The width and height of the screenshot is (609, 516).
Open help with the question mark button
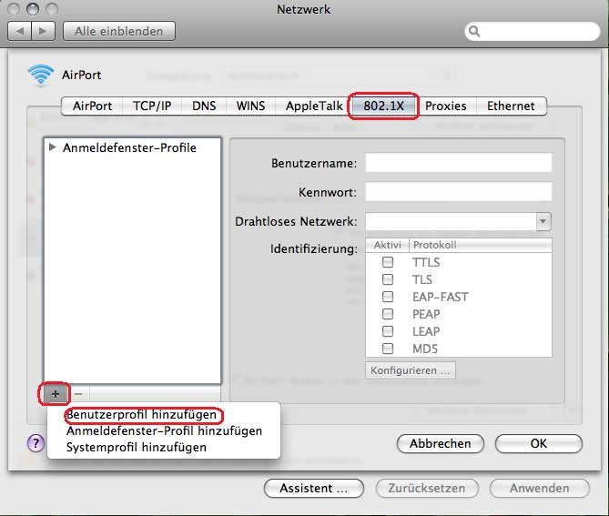[36, 442]
